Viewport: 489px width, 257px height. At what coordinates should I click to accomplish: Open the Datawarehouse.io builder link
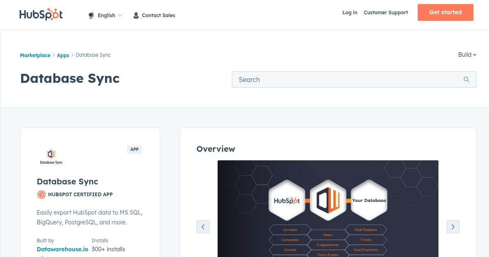[x=62, y=249]
